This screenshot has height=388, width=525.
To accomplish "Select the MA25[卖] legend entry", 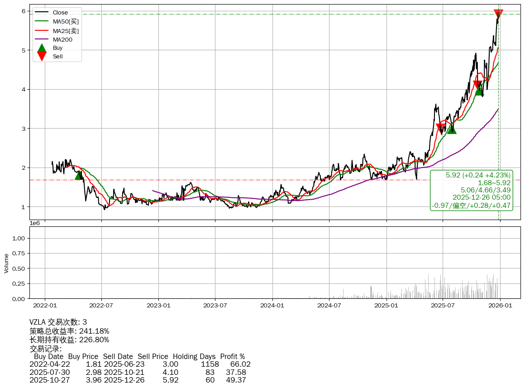I will (x=66, y=31).
